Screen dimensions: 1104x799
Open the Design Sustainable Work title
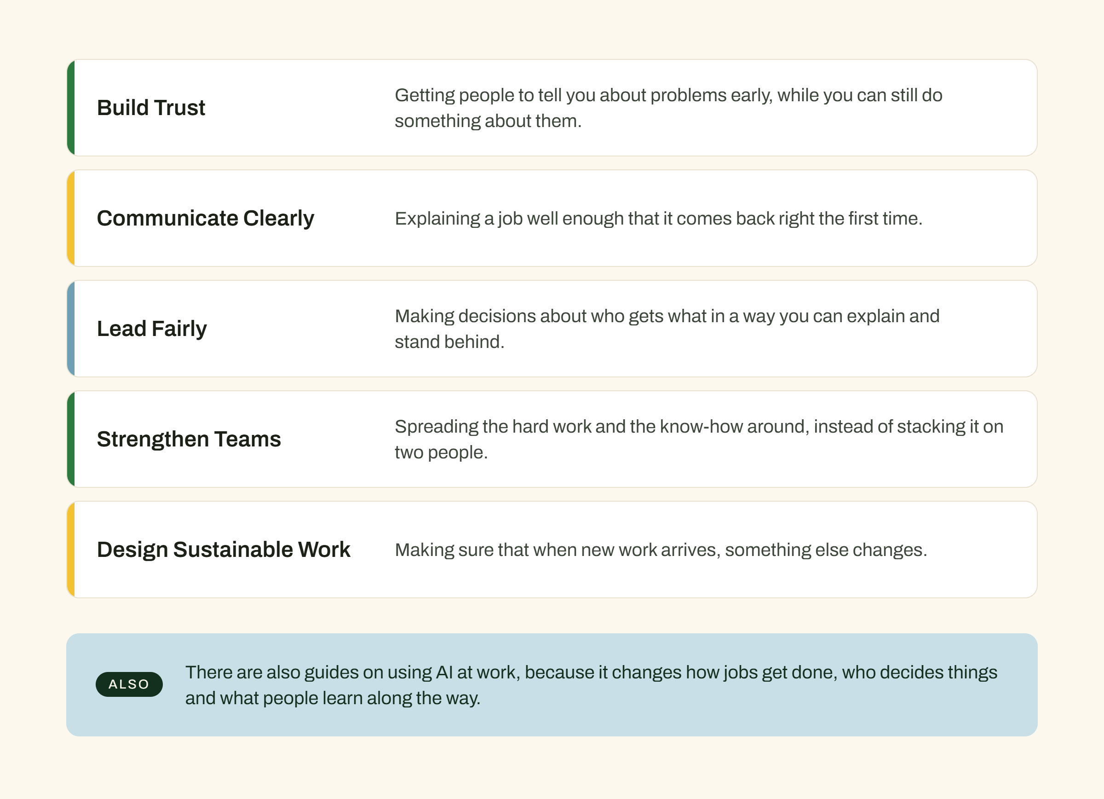[x=224, y=550]
